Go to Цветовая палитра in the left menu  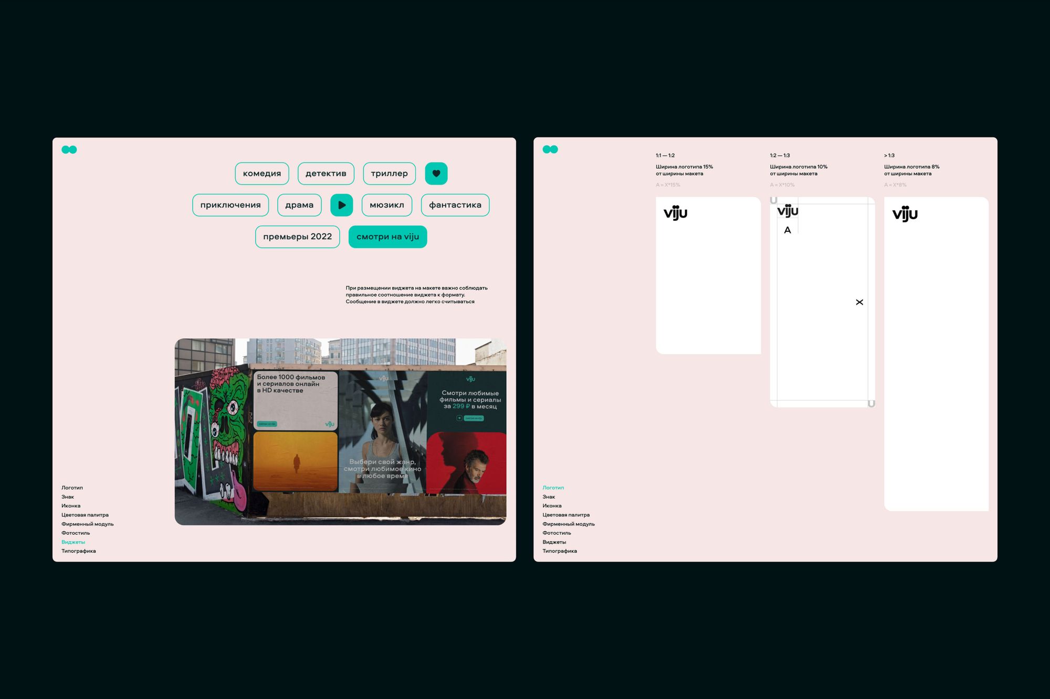pos(85,515)
